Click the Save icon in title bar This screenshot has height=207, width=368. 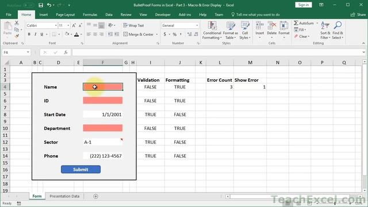click(x=41, y=5)
